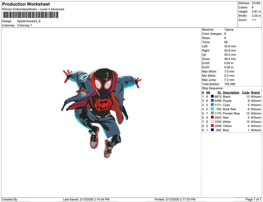
Task: Click the St. column header
Action: click(x=219, y=93)
